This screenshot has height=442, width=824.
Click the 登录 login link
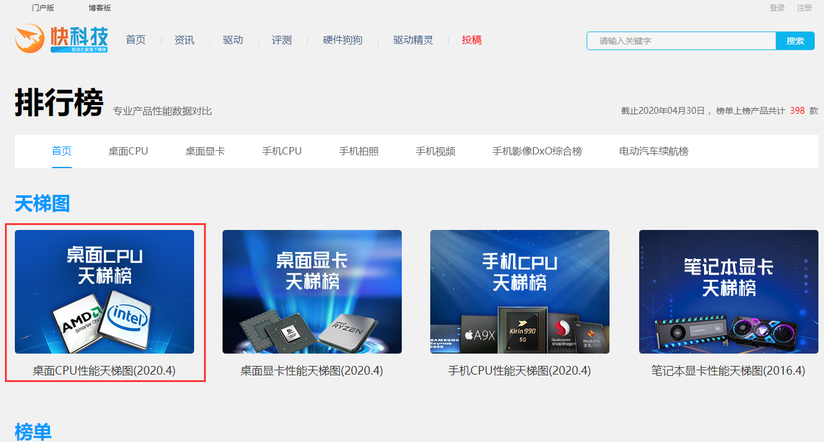(x=777, y=8)
